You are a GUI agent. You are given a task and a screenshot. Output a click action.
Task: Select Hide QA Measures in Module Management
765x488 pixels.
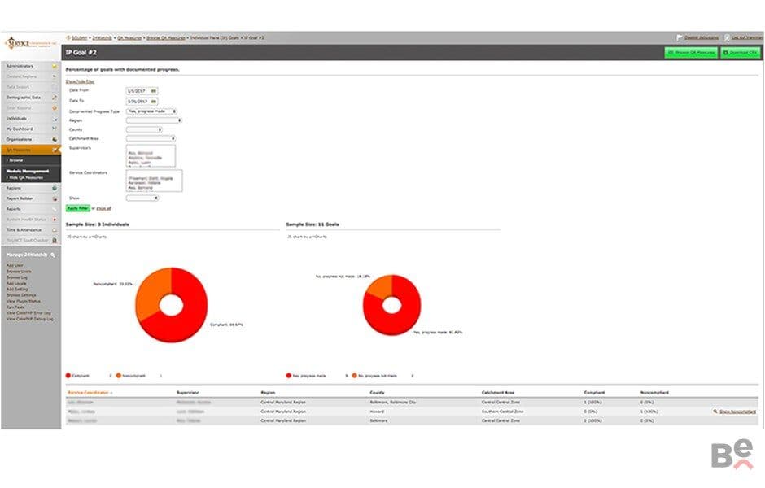[26, 177]
